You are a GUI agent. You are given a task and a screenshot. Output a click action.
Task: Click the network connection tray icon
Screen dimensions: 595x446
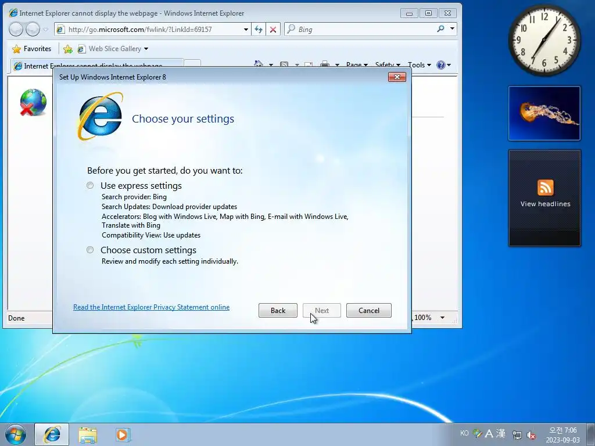(x=517, y=434)
